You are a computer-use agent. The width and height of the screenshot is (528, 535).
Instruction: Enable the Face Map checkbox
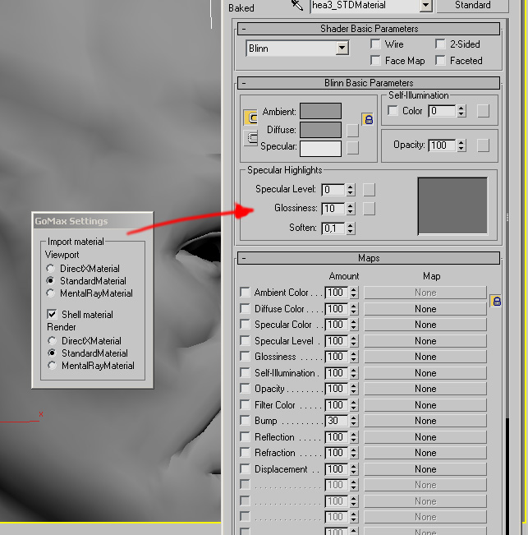tap(375, 60)
